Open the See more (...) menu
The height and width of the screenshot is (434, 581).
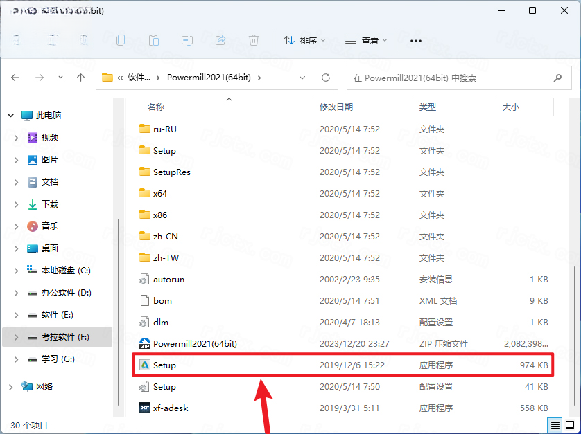tap(416, 41)
